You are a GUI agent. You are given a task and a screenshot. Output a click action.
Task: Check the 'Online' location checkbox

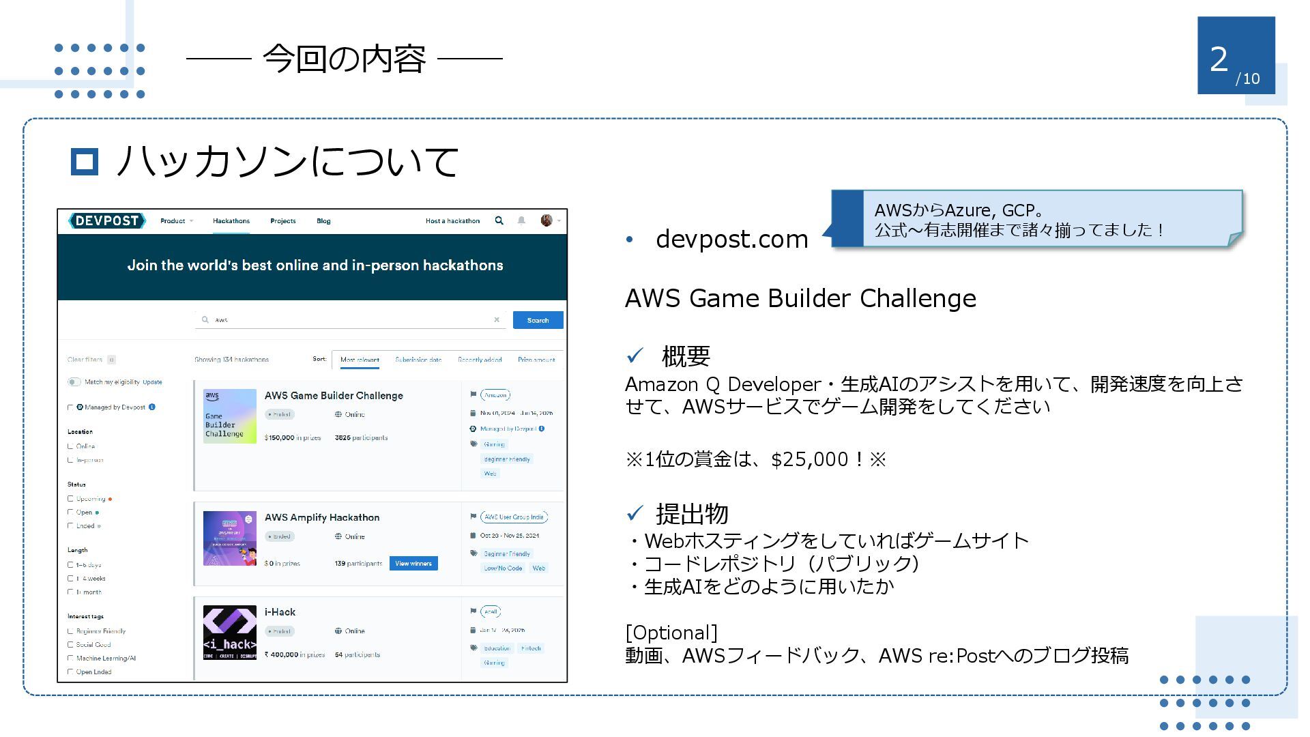pyautogui.click(x=70, y=446)
